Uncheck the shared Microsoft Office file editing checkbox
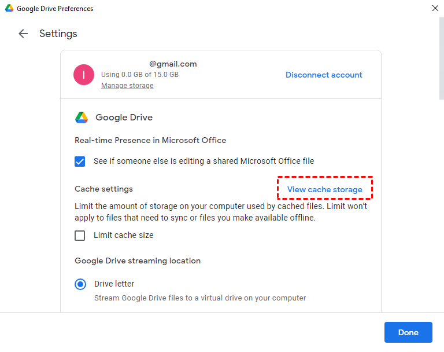The image size is (444, 352). pyautogui.click(x=80, y=162)
